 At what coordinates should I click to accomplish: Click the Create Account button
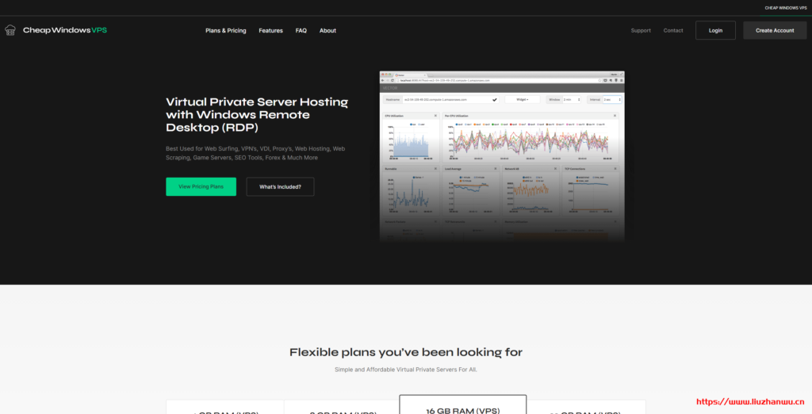[774, 31]
